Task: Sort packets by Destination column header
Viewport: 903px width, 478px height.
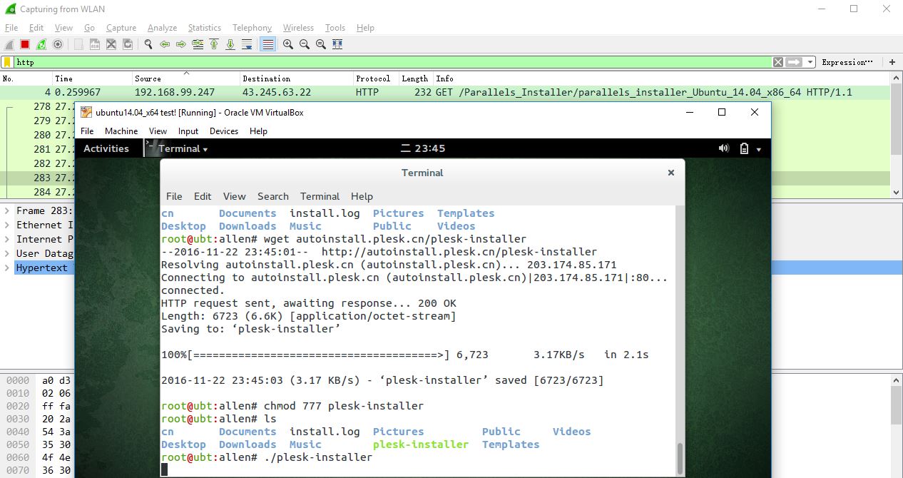Action: click(x=296, y=78)
